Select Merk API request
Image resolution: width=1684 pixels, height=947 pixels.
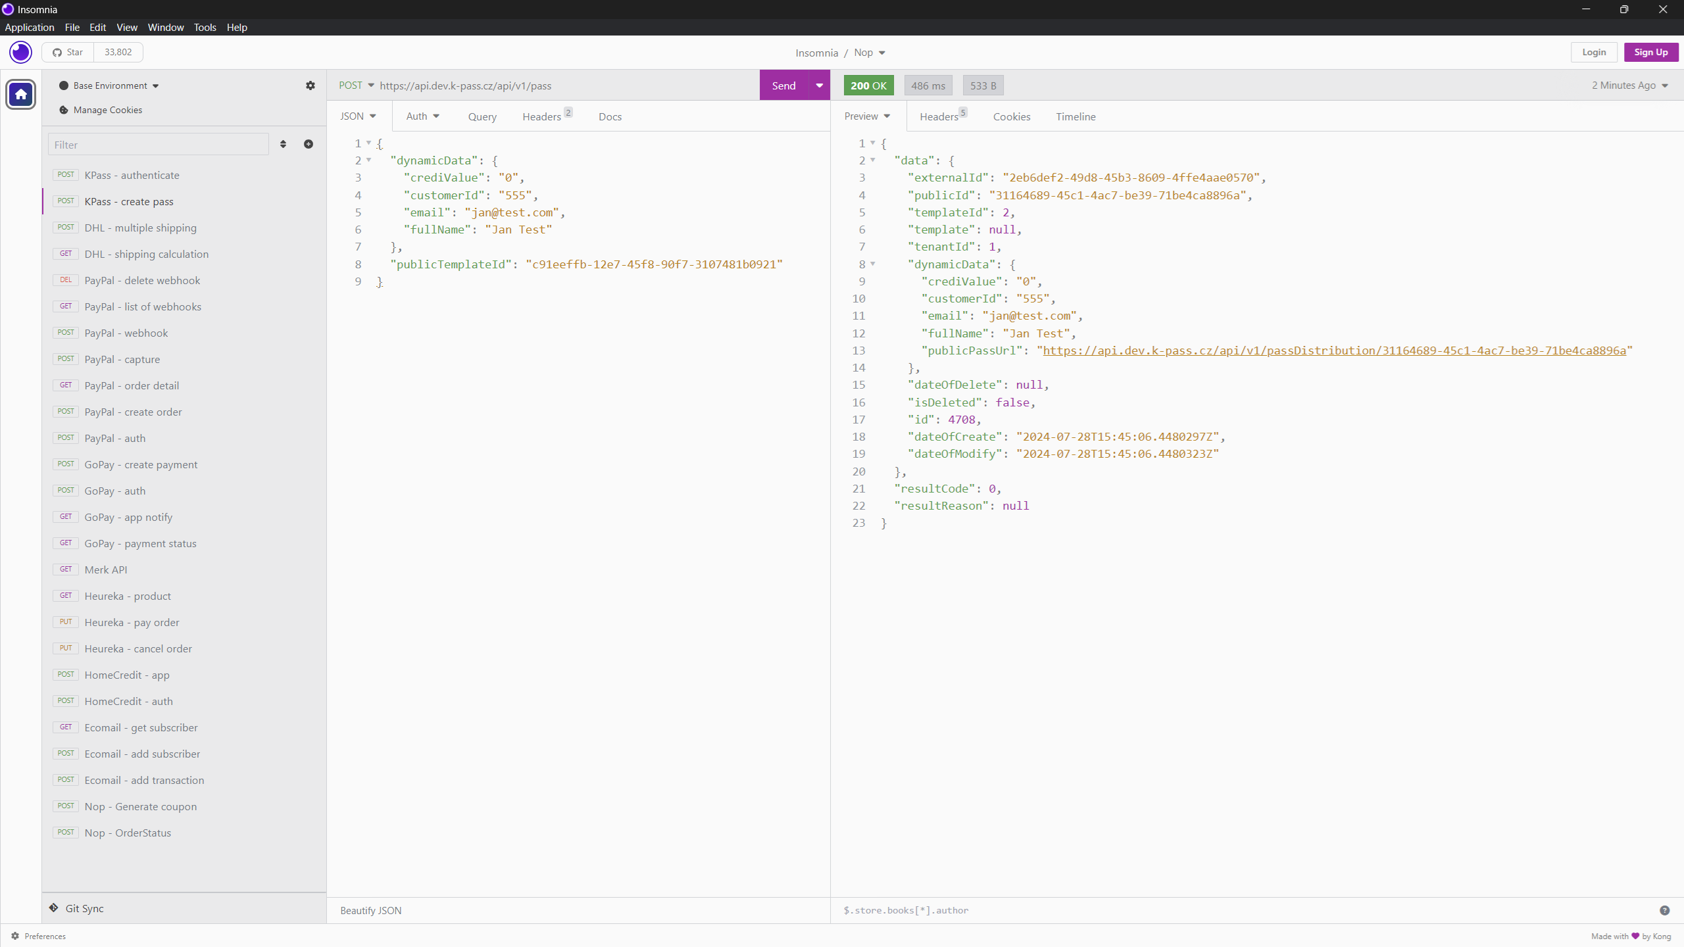click(184, 570)
